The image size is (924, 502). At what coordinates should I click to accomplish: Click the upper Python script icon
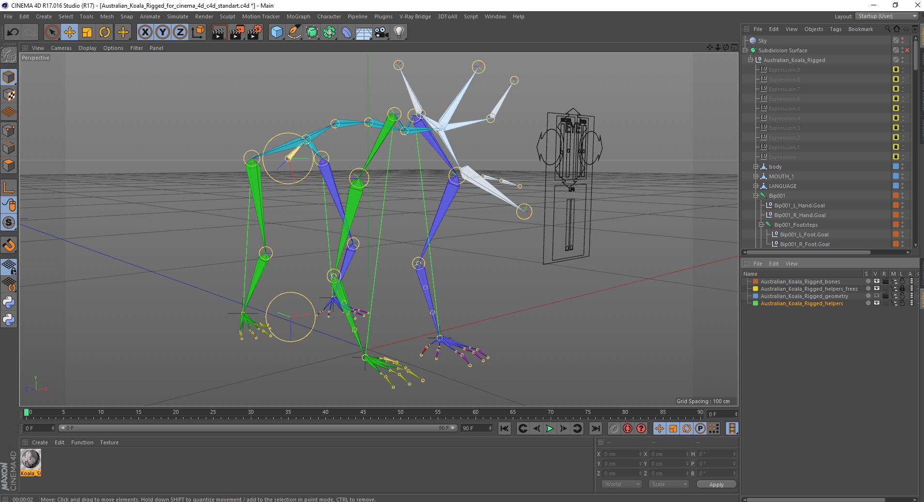[x=9, y=302]
